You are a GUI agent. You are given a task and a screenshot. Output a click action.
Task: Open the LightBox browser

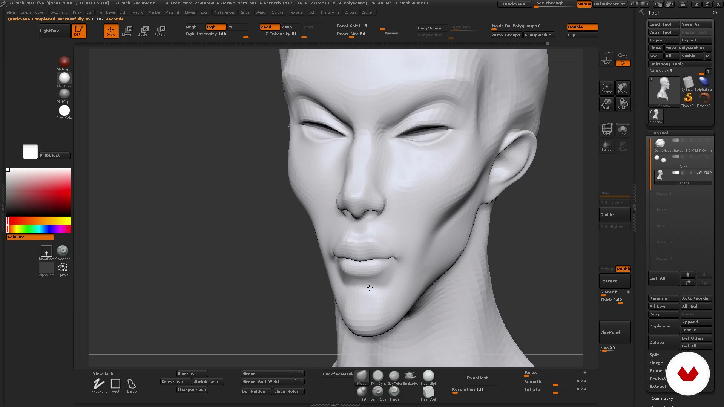coord(54,31)
